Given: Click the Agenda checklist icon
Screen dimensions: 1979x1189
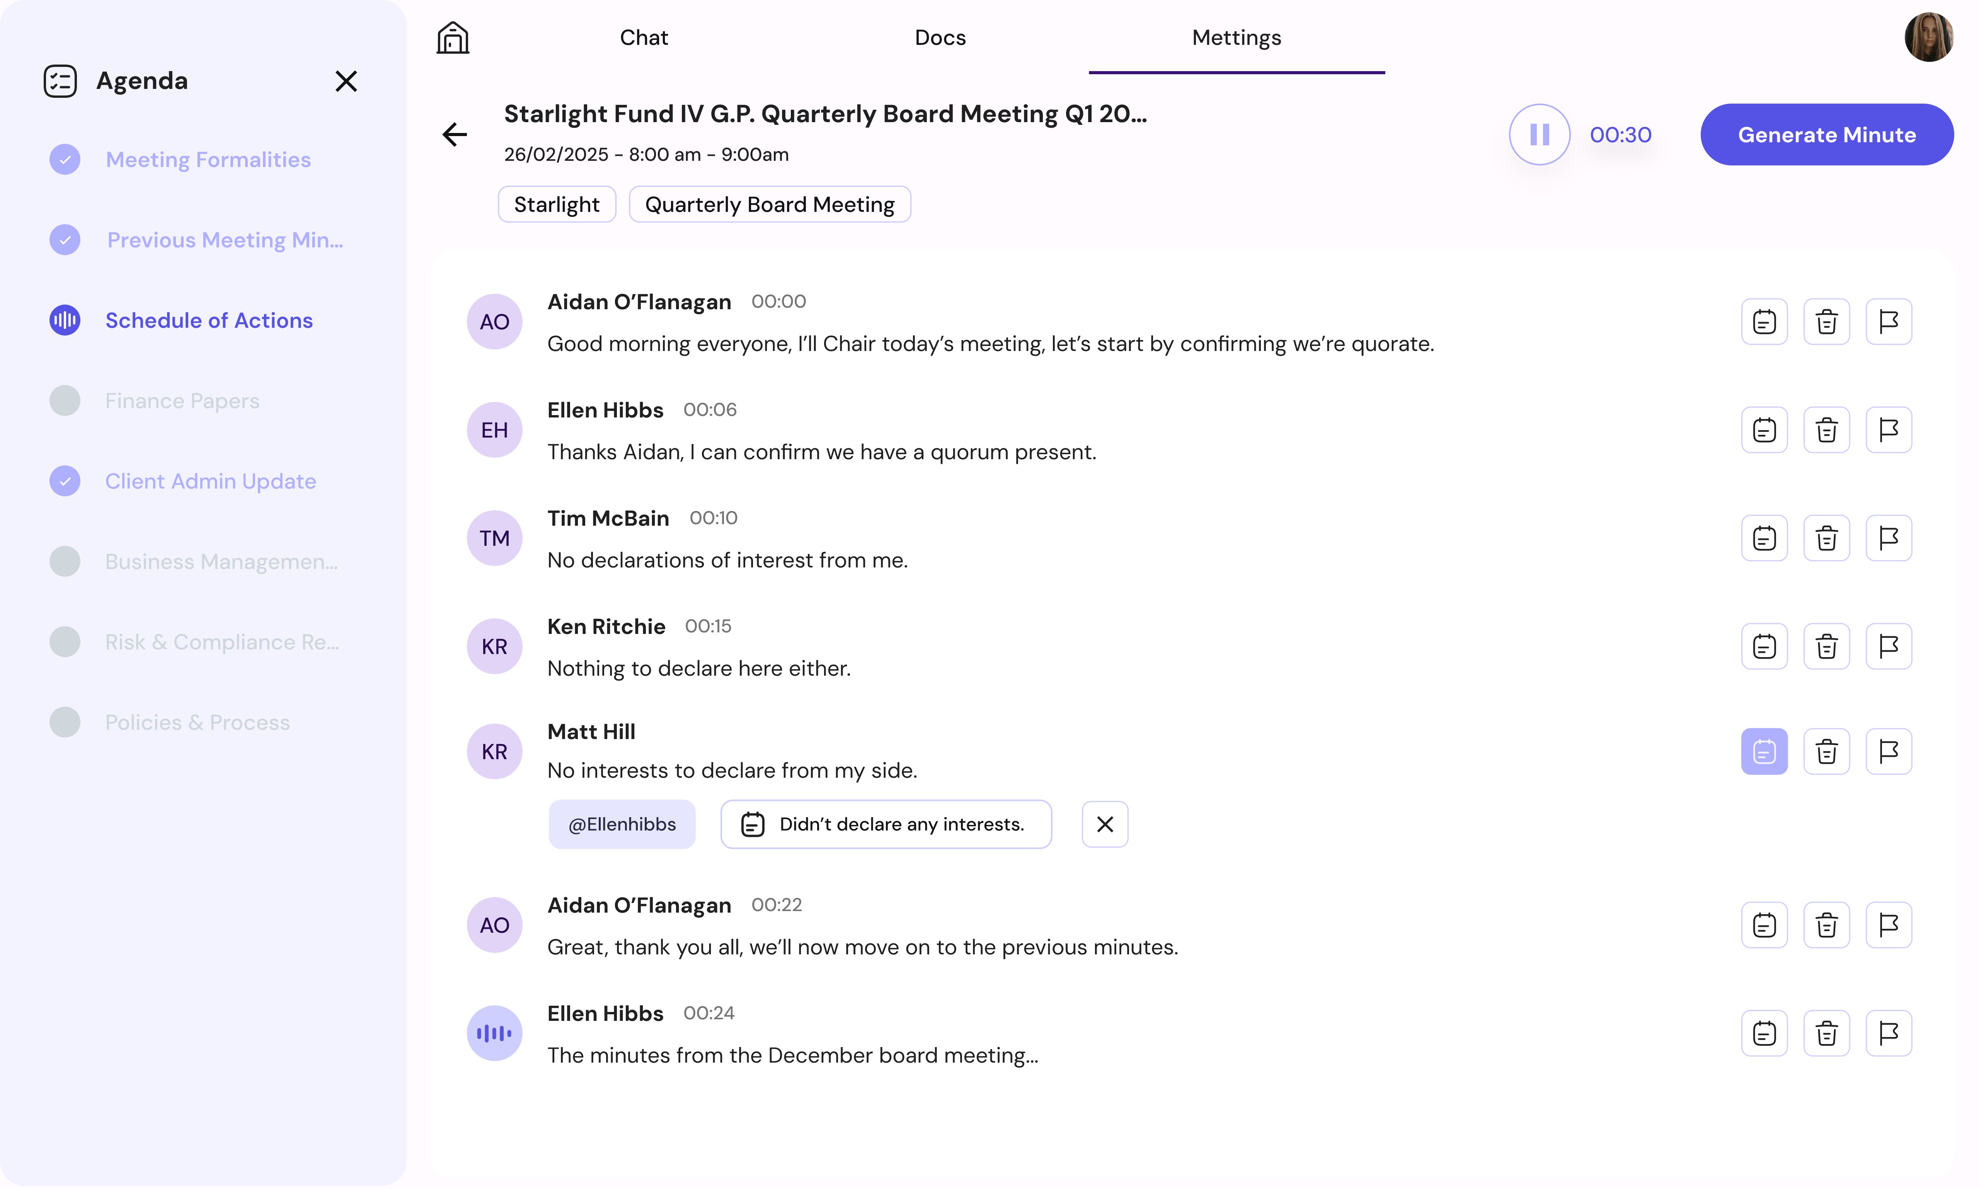Looking at the screenshot, I should [x=60, y=81].
